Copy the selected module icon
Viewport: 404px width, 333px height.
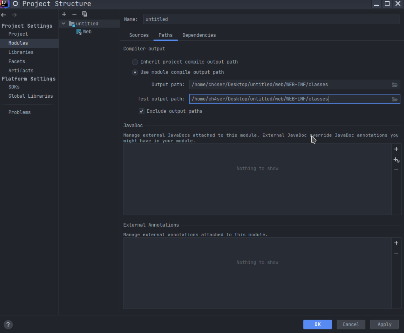point(85,14)
